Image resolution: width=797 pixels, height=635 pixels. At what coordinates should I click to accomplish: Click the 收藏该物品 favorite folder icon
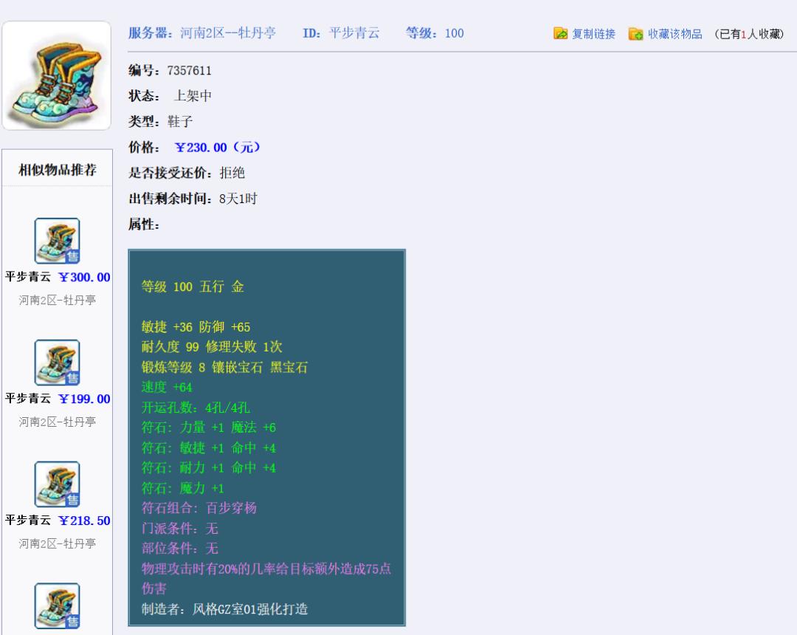tap(635, 33)
